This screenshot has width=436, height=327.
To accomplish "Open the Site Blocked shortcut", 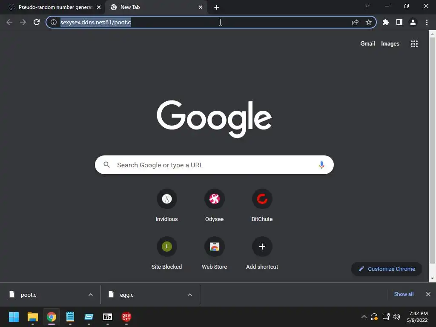I will coord(166,253).
